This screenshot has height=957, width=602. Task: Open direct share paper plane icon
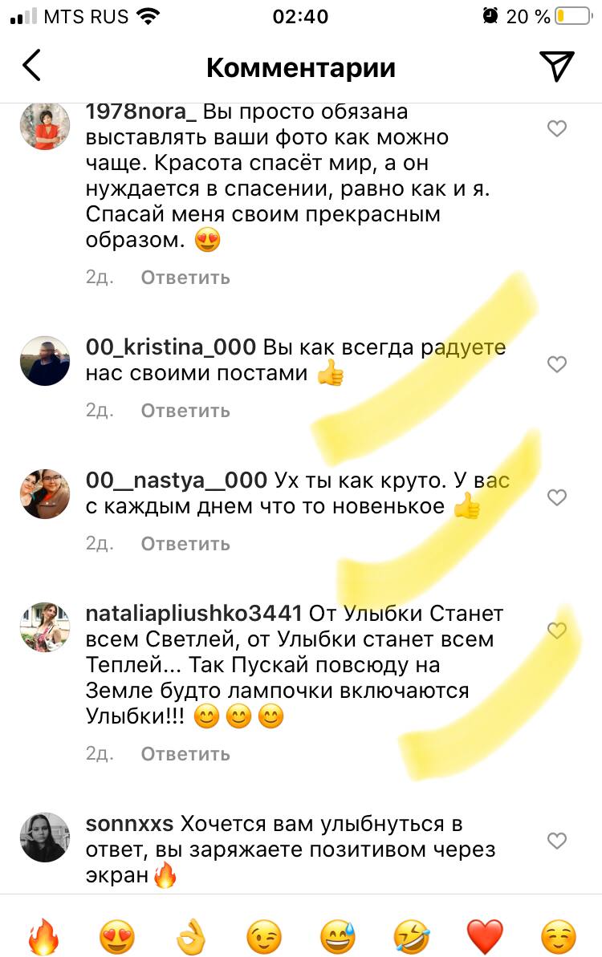click(x=557, y=65)
